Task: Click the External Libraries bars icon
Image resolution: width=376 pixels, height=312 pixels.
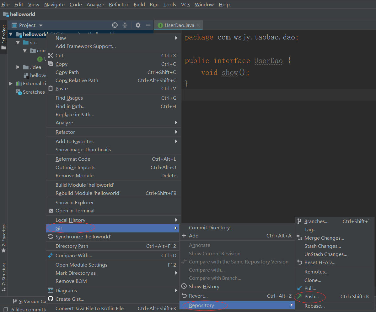Action: [x=19, y=83]
